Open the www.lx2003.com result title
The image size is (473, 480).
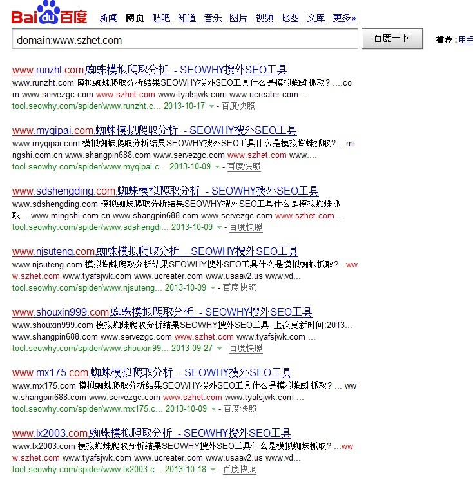[151, 434]
